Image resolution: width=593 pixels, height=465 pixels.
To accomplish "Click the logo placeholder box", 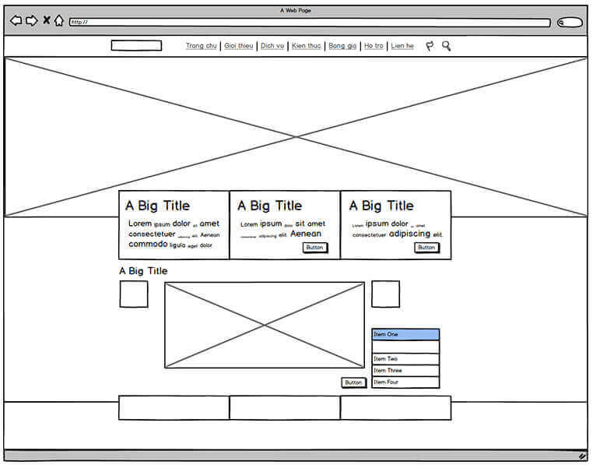I will 136,46.
